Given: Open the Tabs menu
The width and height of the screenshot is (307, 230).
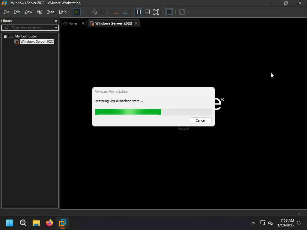Looking at the screenshot, I should point(50,12).
